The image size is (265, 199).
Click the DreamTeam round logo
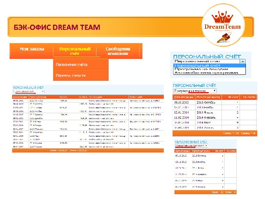223,25
